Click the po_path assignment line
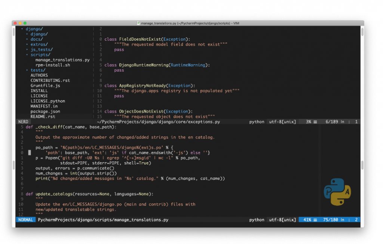This screenshot has width=383, height=244. click(x=104, y=147)
